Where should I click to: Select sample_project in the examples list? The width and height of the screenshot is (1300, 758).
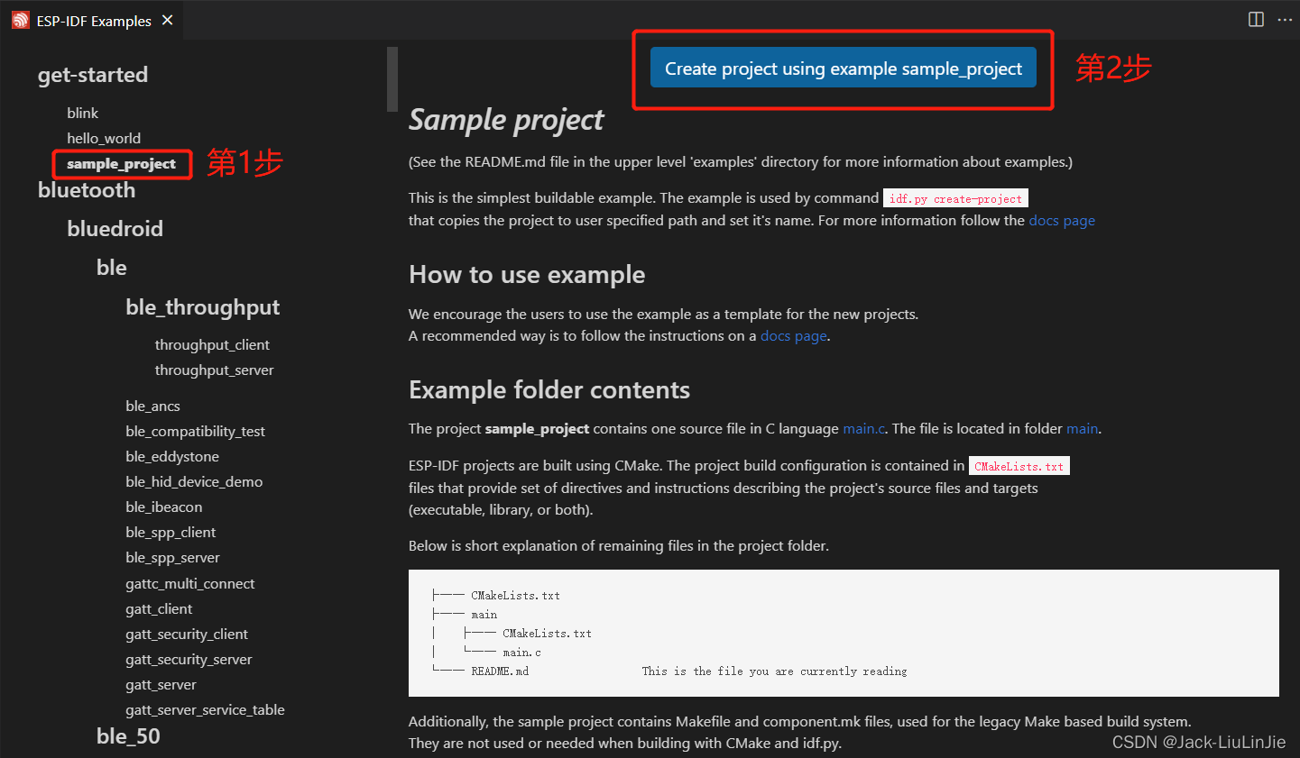click(121, 164)
